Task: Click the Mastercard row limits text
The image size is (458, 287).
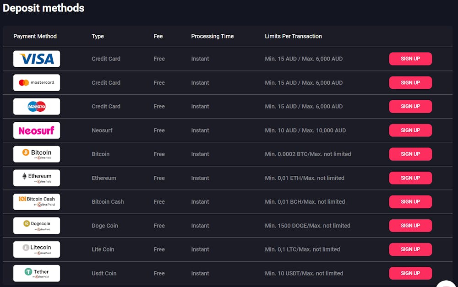Action: 304,83
